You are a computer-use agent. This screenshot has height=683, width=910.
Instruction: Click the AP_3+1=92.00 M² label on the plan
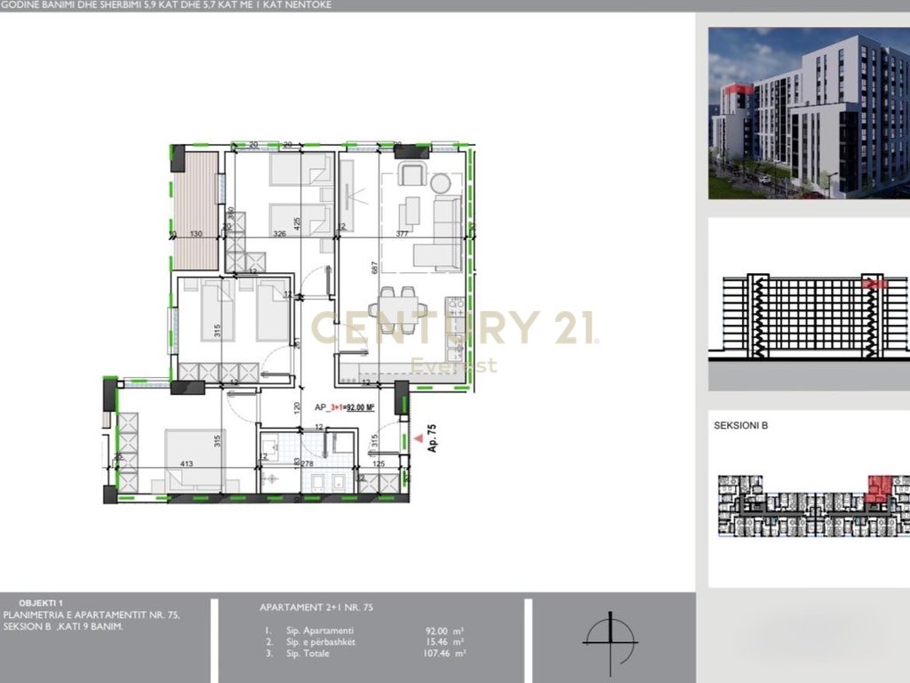coord(345,407)
